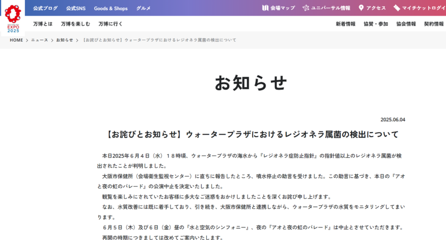
Task: Click the universal information icon
Action: [x=306, y=8]
